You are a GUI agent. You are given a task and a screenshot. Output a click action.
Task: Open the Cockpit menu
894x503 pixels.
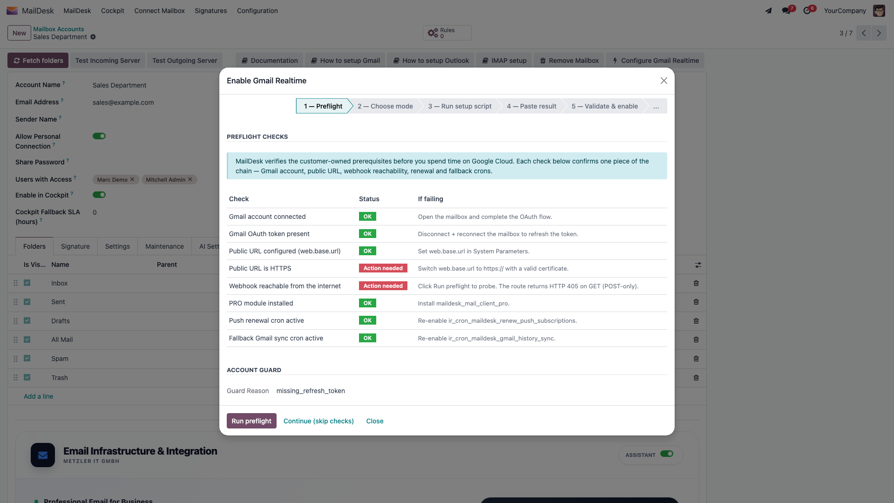(113, 11)
